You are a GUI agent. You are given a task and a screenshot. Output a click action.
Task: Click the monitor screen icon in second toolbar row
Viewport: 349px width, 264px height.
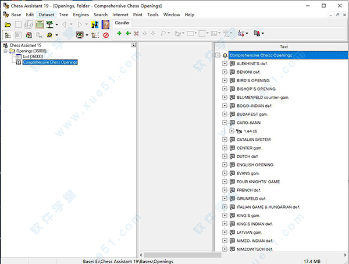tap(80, 35)
